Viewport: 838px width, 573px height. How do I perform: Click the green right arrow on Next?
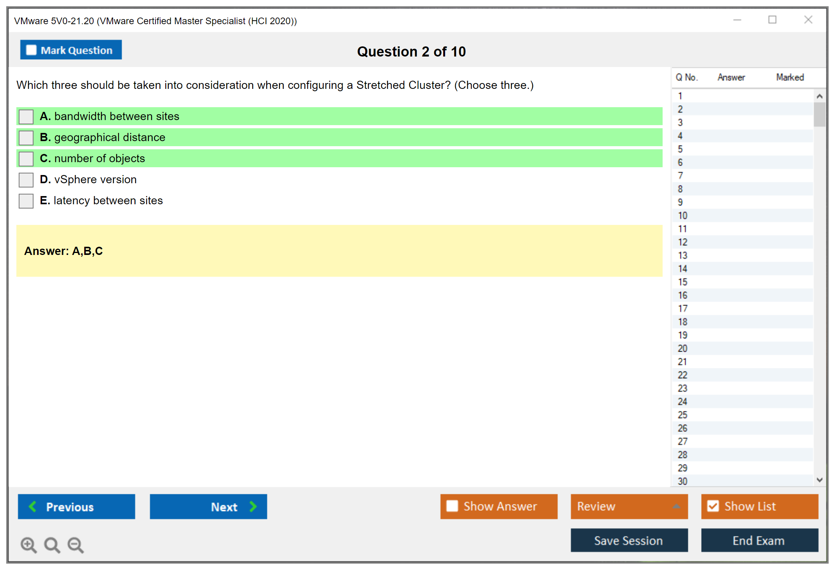[x=253, y=506]
